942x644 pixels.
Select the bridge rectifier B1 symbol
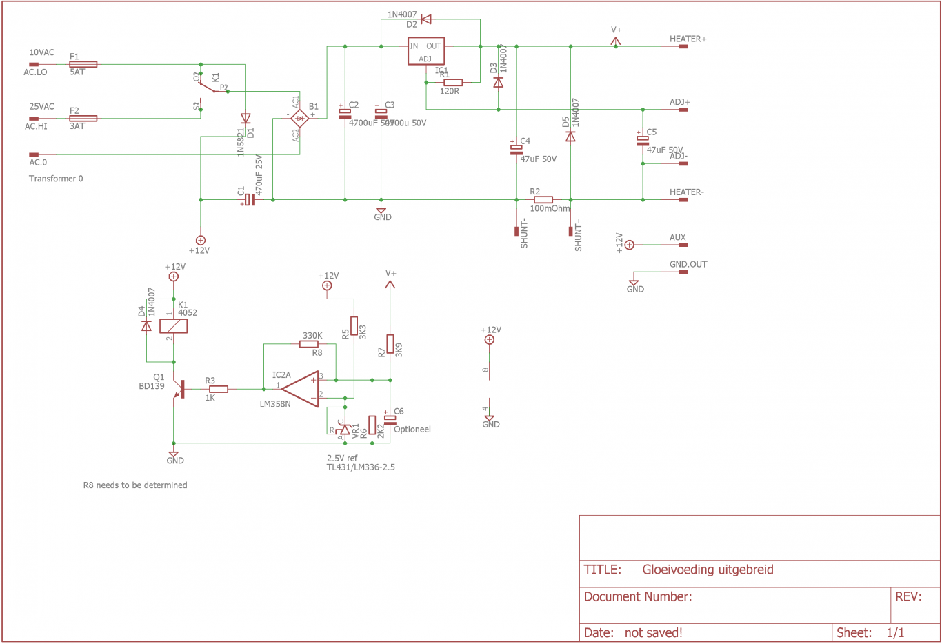[x=299, y=119]
